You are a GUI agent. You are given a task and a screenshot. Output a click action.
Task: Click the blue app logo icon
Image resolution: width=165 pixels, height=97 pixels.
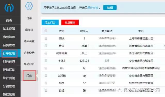click(x=9, y=8)
